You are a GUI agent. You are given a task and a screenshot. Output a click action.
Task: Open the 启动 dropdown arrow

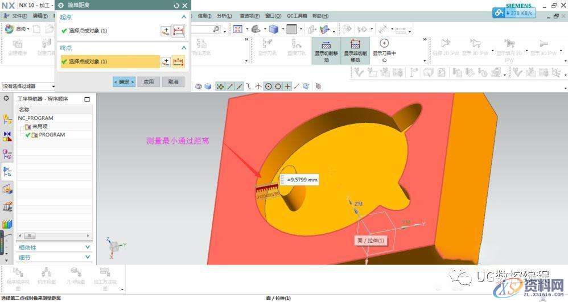coord(28,29)
